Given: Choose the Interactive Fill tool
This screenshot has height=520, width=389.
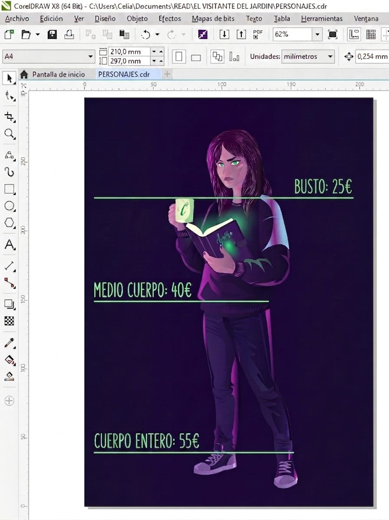Looking at the screenshot, I should coord(10,360).
